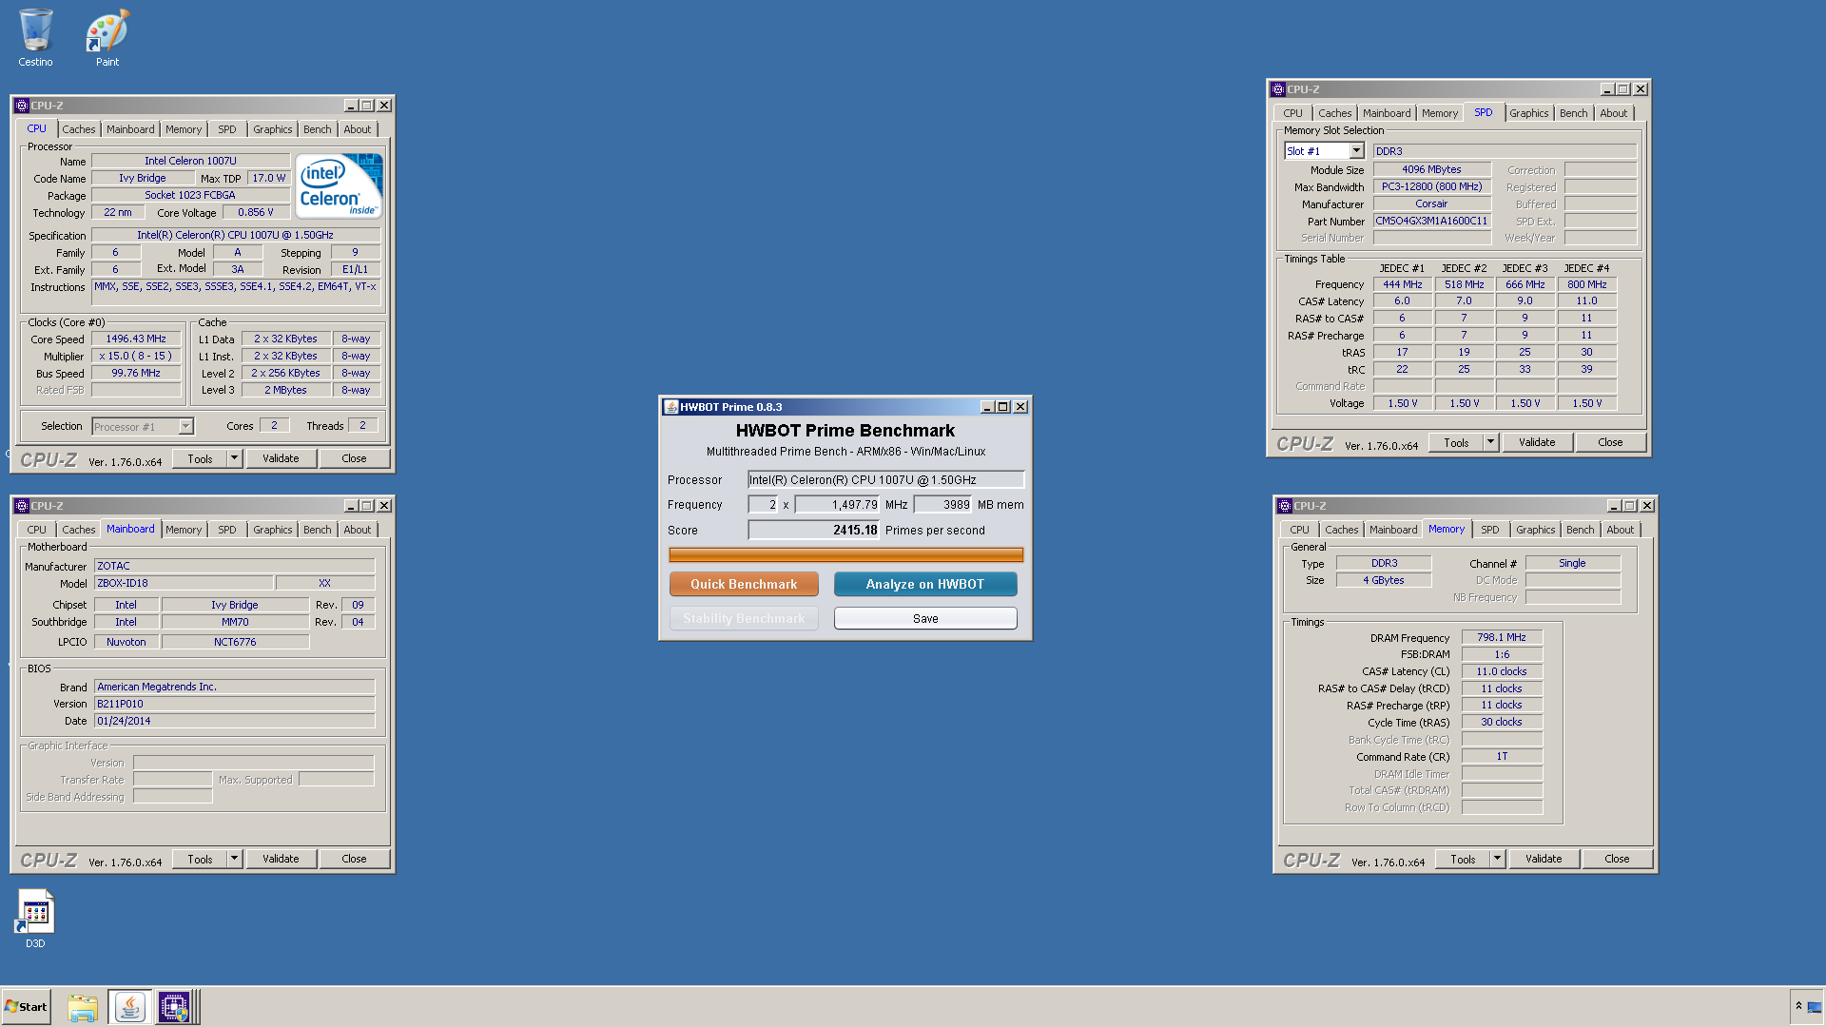Open Memory tab in Mainboard window
Screen dimensions: 1826x1027
(x=183, y=530)
